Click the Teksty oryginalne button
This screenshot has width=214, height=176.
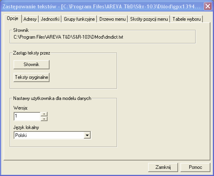[x=32, y=77]
